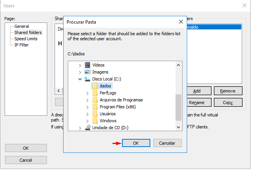
Task: Confirm folder selection with OK
Action: (x=136, y=143)
